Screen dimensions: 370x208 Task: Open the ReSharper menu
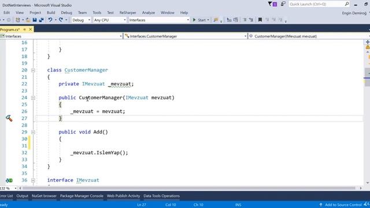128,13
